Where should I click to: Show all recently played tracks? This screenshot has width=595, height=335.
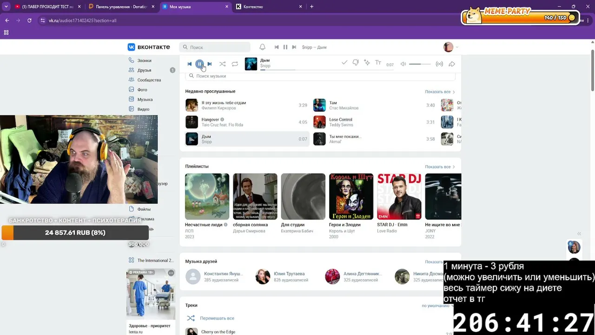point(440,92)
